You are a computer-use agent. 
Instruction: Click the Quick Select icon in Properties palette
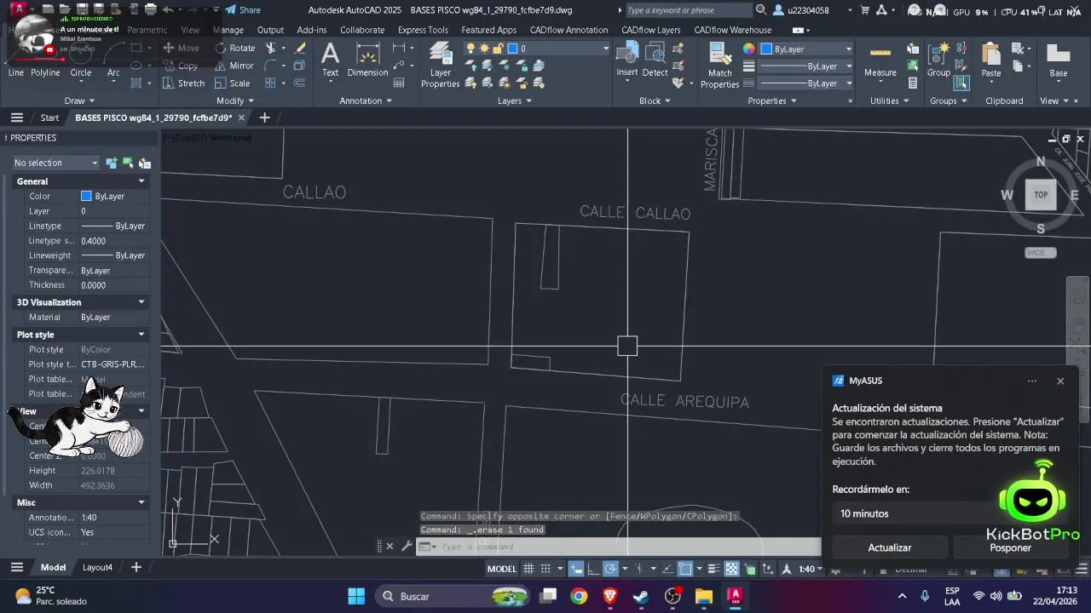tap(144, 163)
